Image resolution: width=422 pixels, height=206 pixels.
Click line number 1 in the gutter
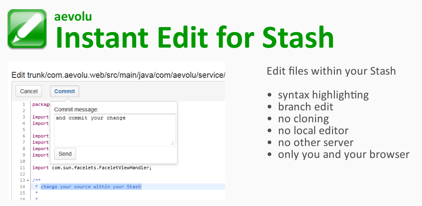click(x=24, y=104)
